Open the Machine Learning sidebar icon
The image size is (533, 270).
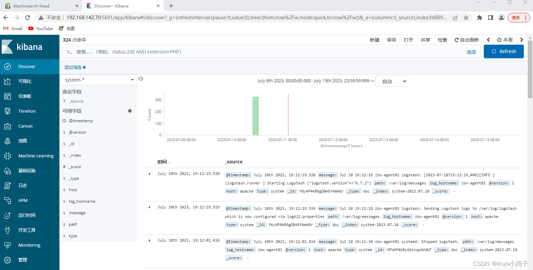pyautogui.click(x=7, y=156)
